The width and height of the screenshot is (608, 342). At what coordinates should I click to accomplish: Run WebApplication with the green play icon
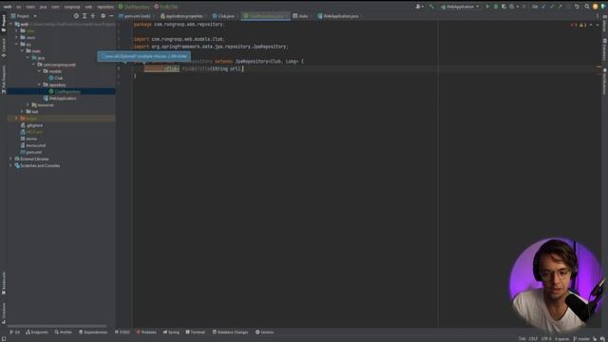tap(487, 7)
